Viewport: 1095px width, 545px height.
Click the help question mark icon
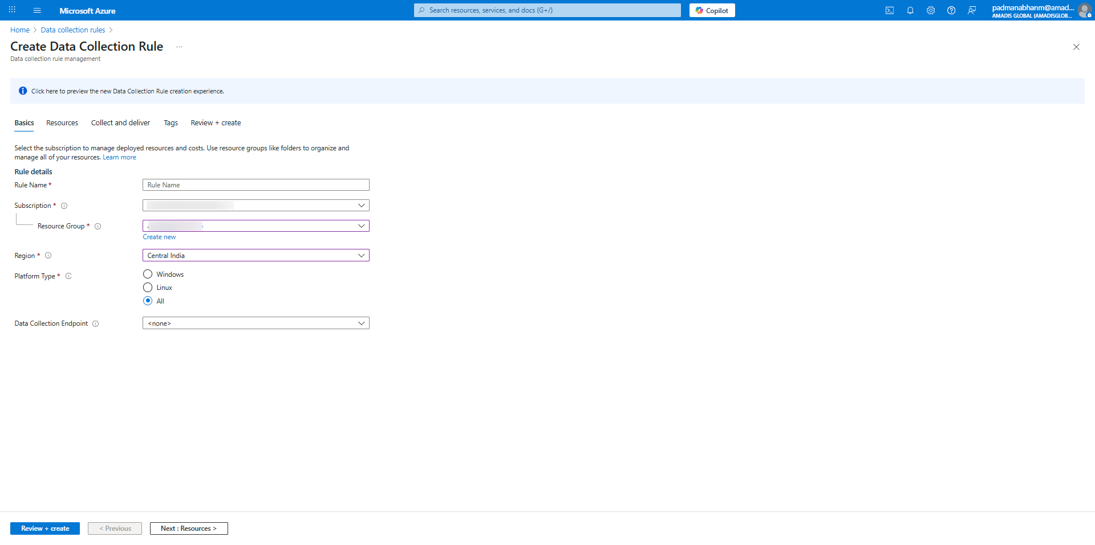point(951,10)
